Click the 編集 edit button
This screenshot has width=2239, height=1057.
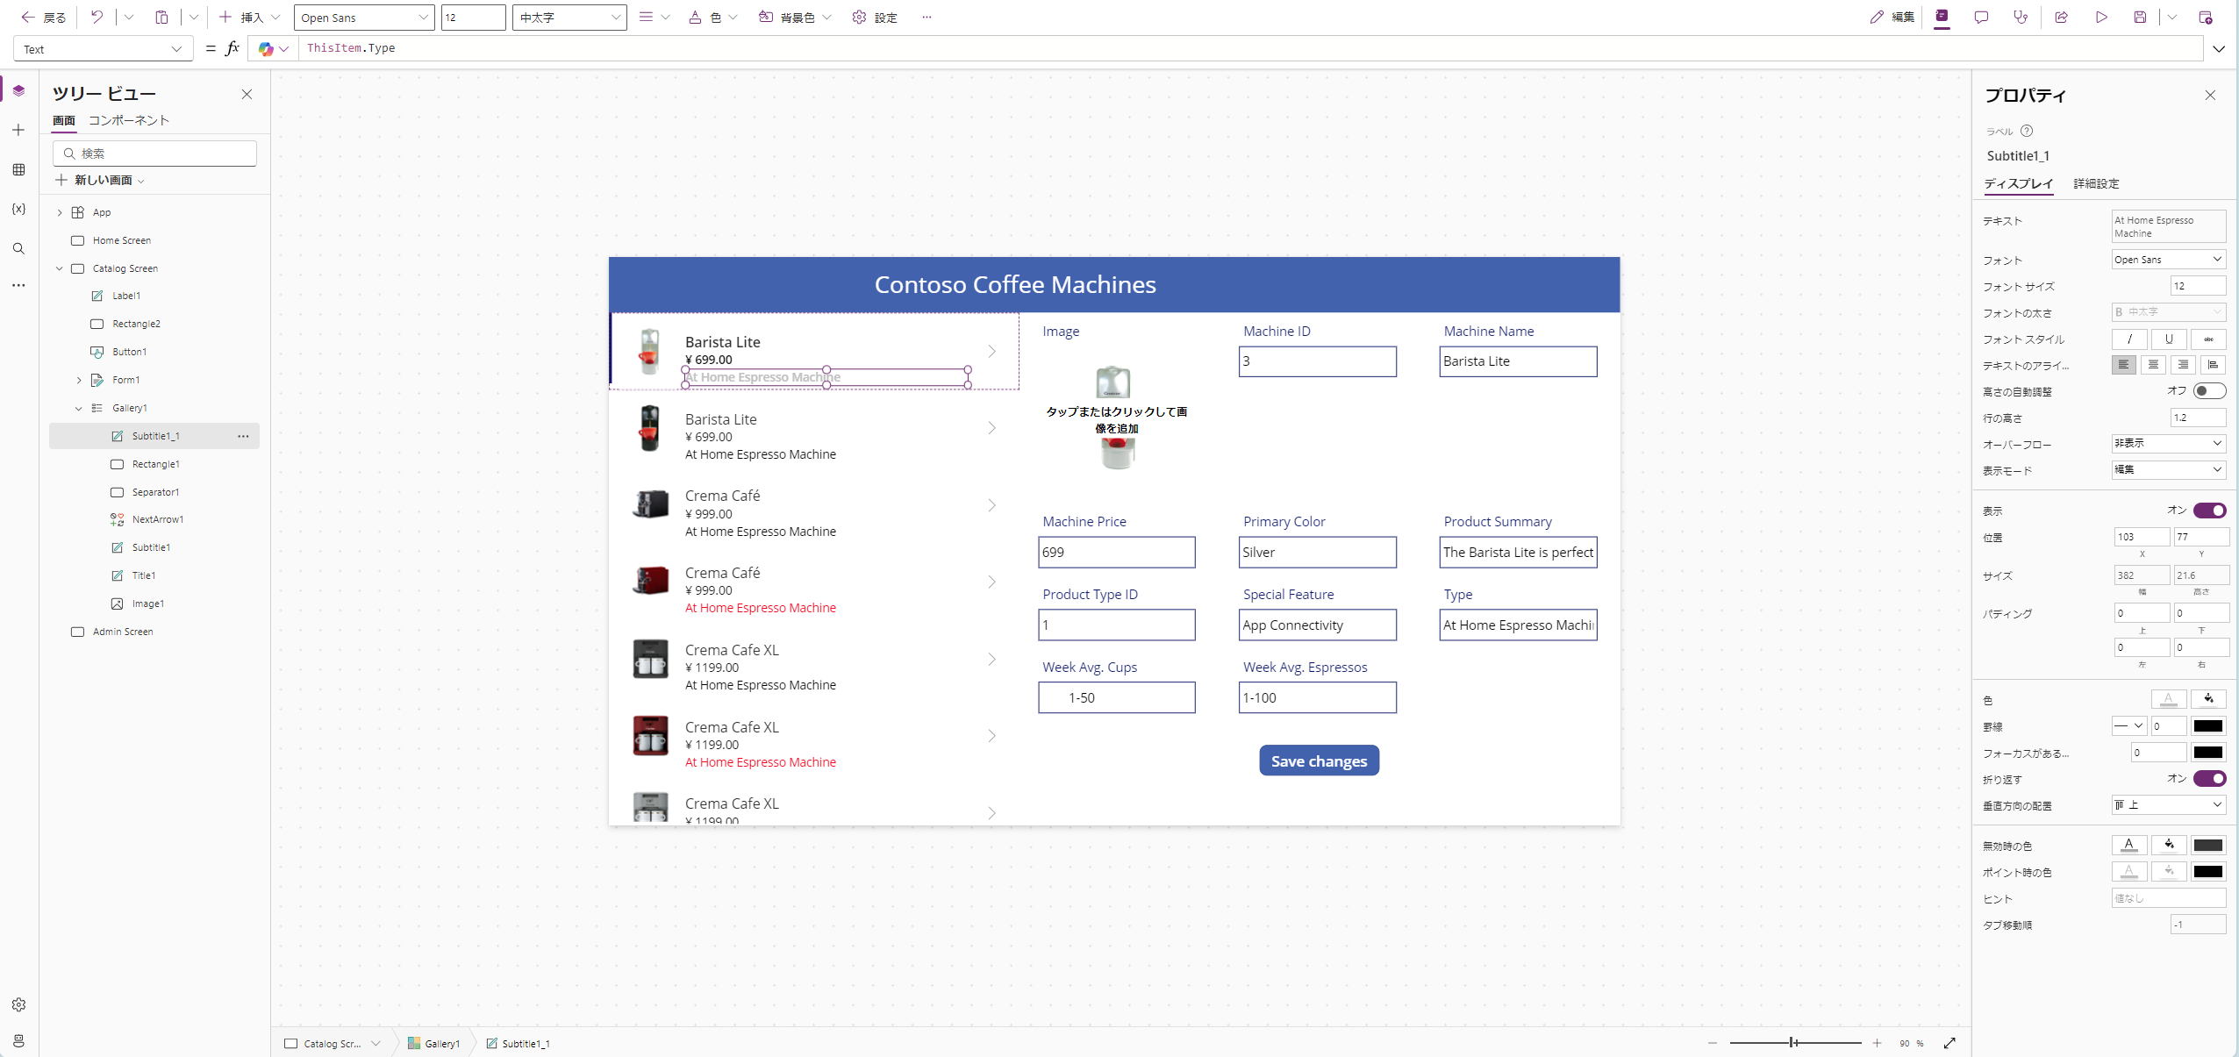1892,18
